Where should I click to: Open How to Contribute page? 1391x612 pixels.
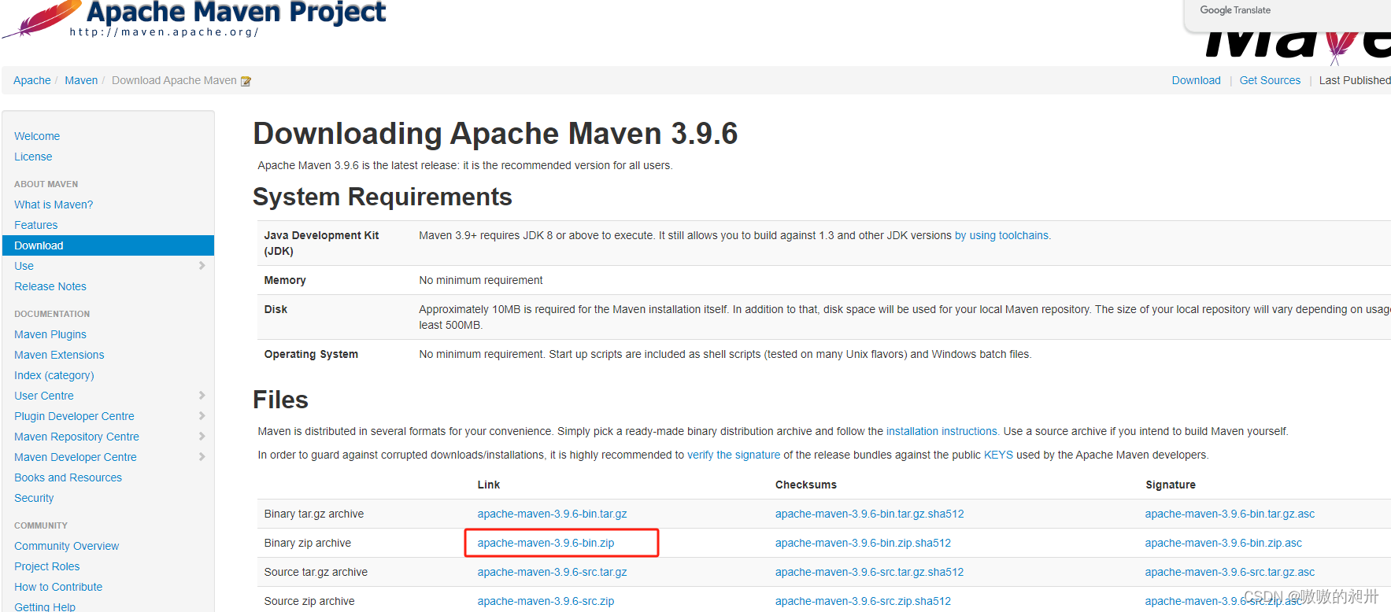tap(58, 587)
